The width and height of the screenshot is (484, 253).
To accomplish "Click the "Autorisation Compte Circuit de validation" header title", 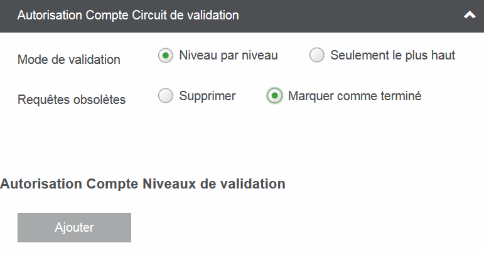I will point(128,16).
